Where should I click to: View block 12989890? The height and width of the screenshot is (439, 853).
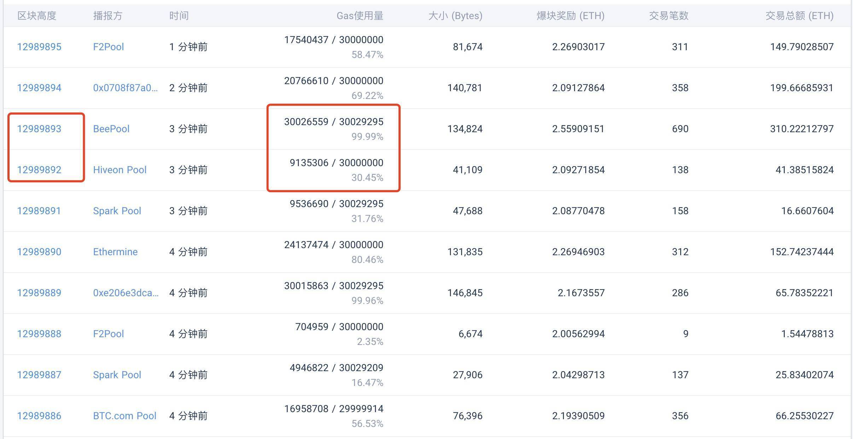tap(39, 252)
